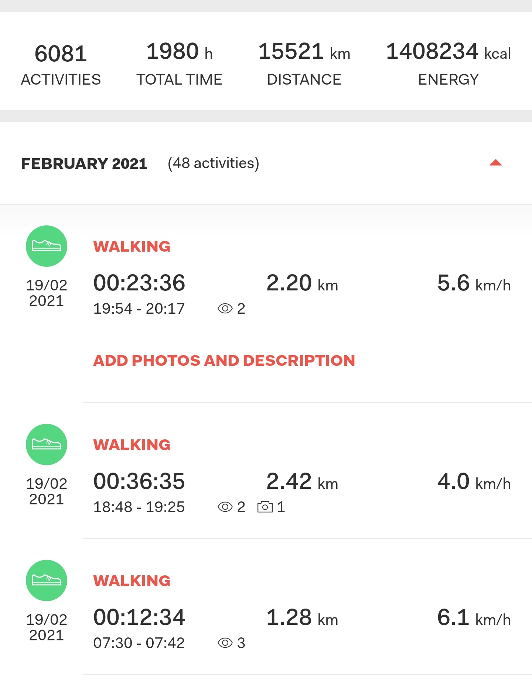Tap the views eye icon on 00:23:36 walk
The width and height of the screenshot is (532, 681).
click(225, 309)
